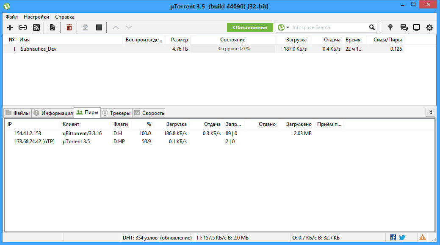Open the Справка menu
The height and width of the screenshot is (245, 440).
(64, 17)
